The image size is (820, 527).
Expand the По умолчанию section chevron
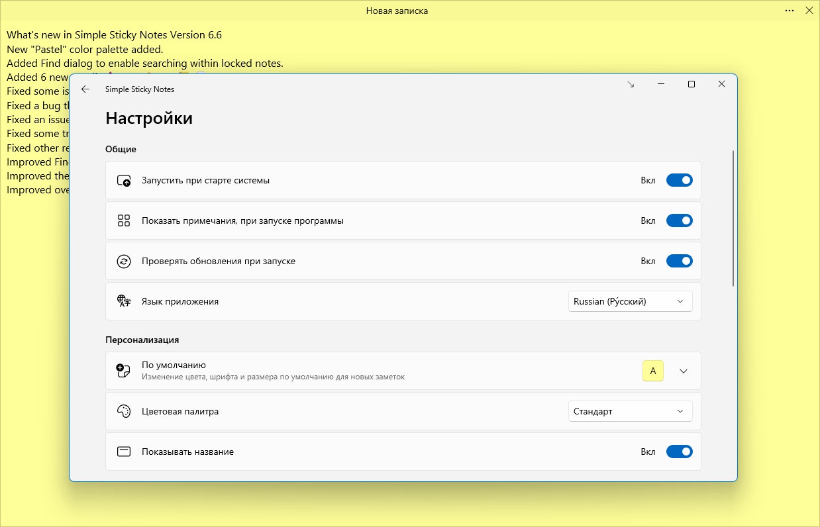coord(684,371)
